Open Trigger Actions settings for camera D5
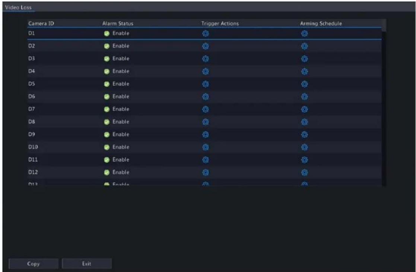 pyautogui.click(x=206, y=84)
